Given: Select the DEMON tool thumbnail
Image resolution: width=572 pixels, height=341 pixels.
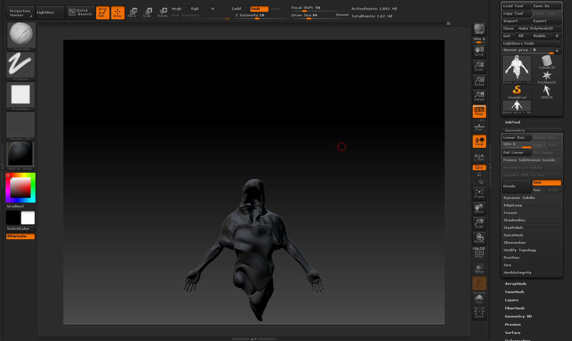Looking at the screenshot, I should 547,91.
